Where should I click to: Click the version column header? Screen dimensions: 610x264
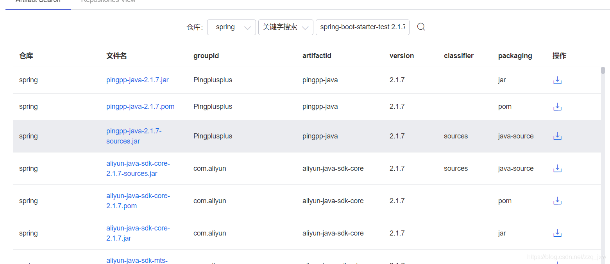(402, 56)
